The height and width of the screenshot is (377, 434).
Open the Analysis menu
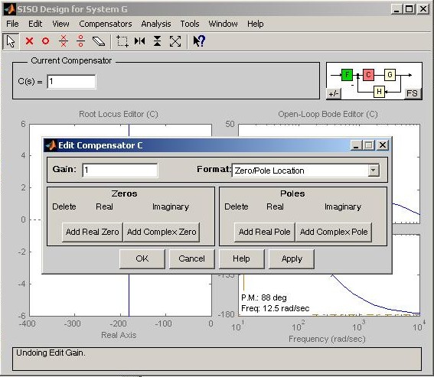(156, 24)
